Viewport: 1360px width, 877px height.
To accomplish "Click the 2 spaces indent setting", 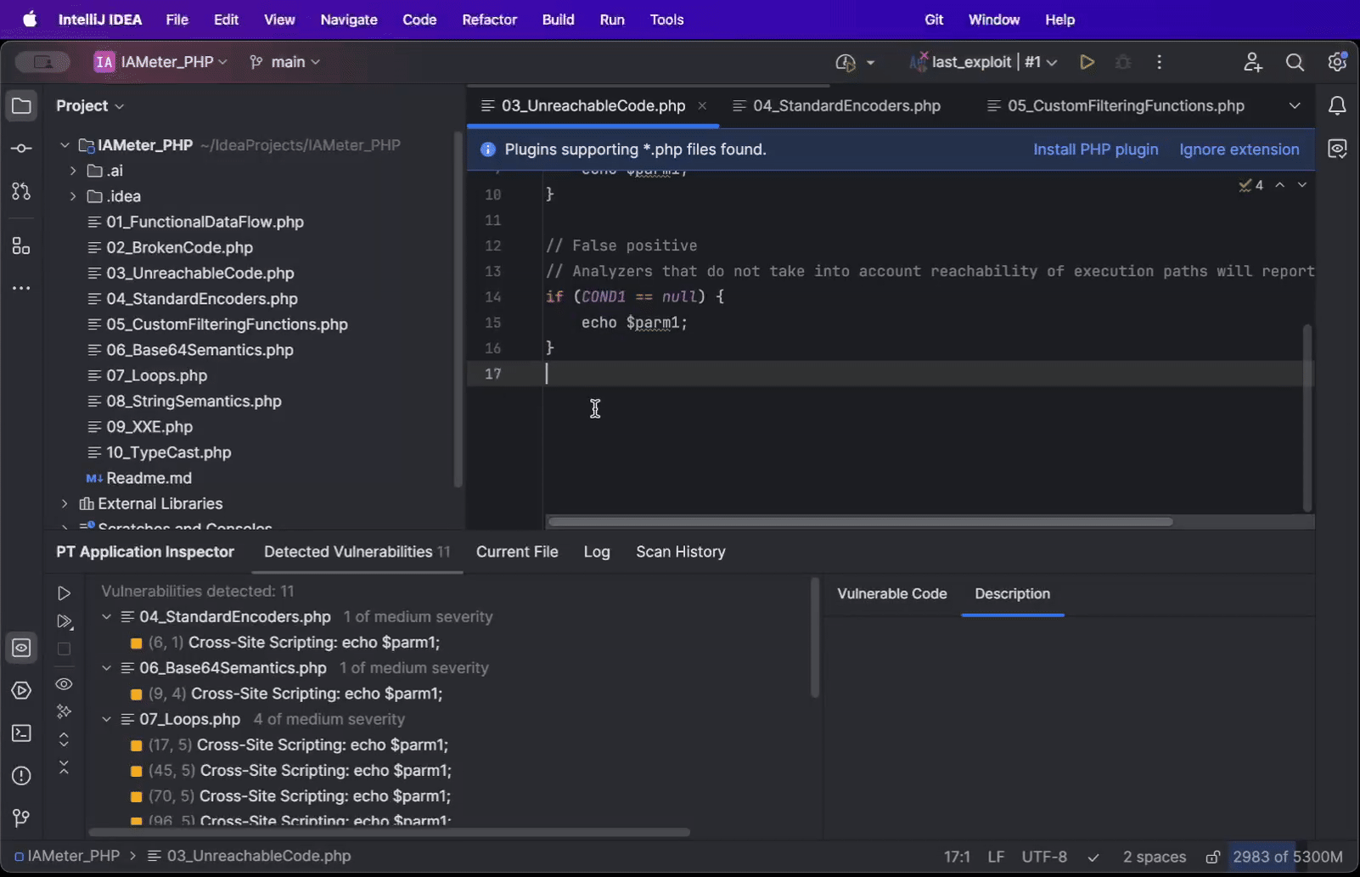I will tap(1154, 857).
